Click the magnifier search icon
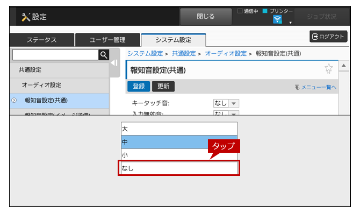The width and height of the screenshot is (360, 213). (104, 55)
